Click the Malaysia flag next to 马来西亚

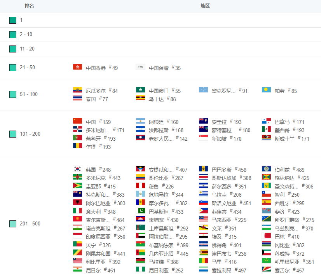click(x=203, y=219)
